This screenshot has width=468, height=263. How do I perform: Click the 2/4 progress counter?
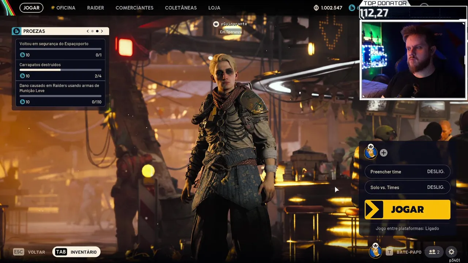pos(98,76)
